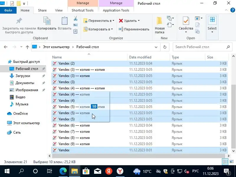
Task: Select Загрузки in the navigation pane
Action: pos(23,76)
